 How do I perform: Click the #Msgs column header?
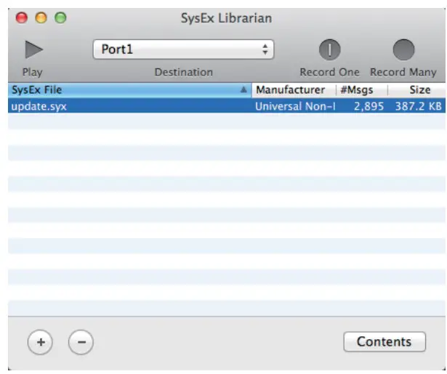(x=362, y=90)
